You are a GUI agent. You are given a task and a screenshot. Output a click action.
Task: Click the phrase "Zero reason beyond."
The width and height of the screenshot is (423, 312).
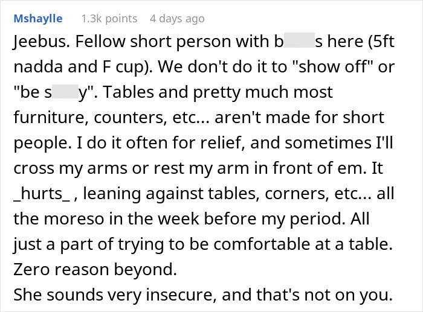(95, 269)
